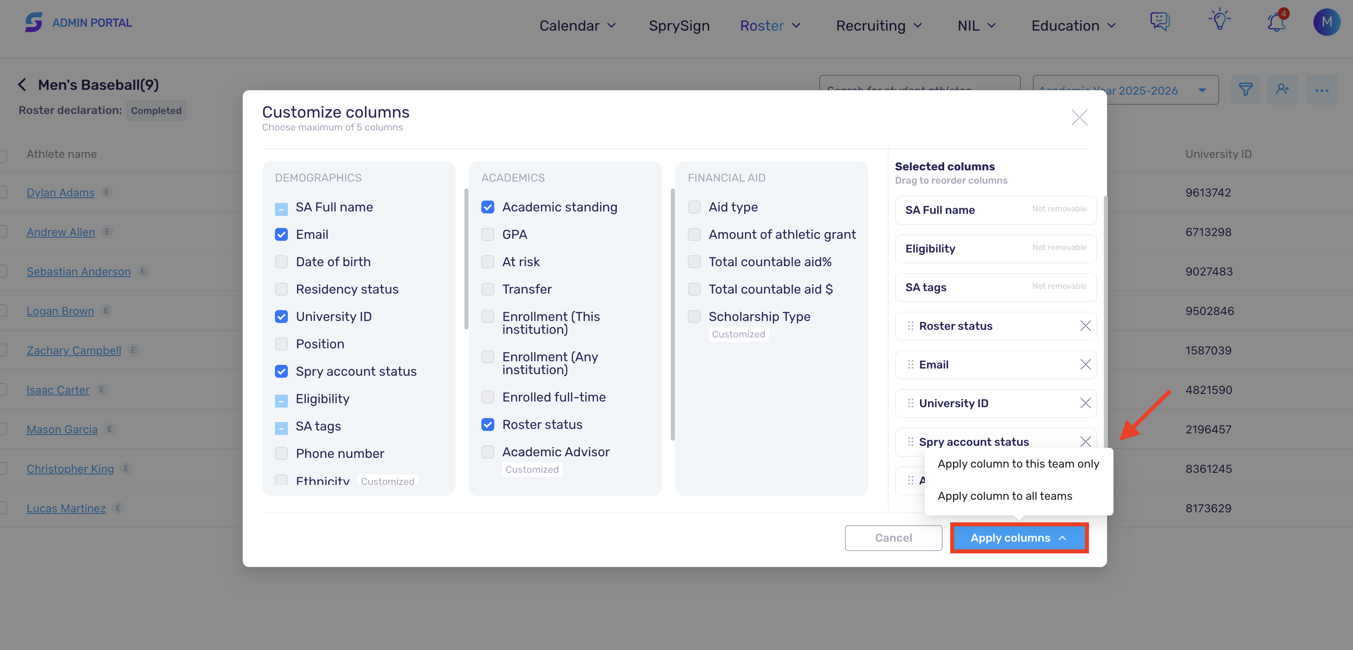Image resolution: width=1353 pixels, height=650 pixels.
Task: Open Logan Brown athlete profile
Action: (x=60, y=311)
